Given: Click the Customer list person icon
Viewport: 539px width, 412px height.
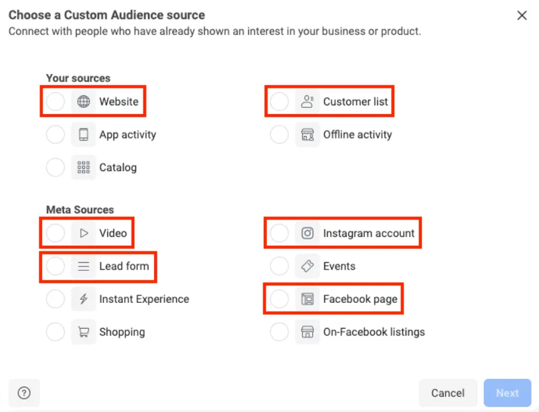Looking at the screenshot, I should (307, 102).
